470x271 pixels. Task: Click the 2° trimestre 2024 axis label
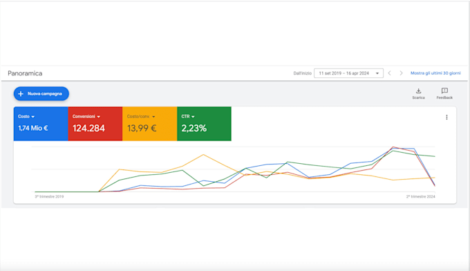[x=420, y=196]
